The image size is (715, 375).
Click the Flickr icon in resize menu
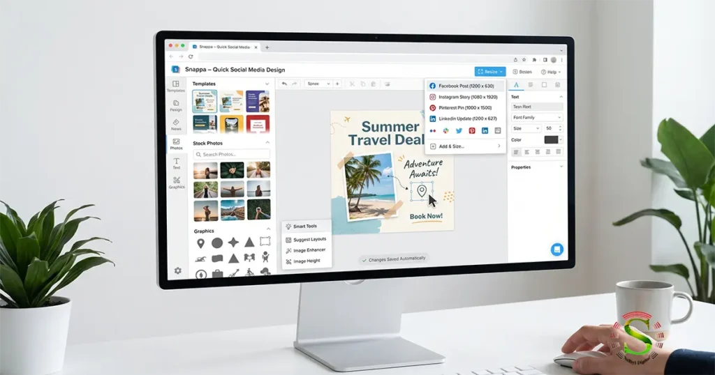tap(433, 130)
